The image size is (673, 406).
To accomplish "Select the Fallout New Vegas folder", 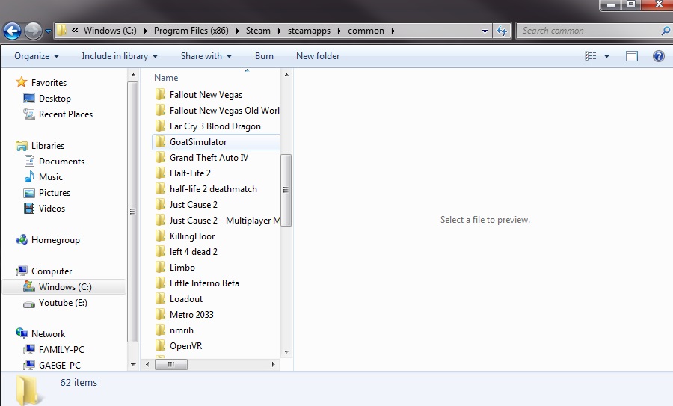I will (206, 95).
